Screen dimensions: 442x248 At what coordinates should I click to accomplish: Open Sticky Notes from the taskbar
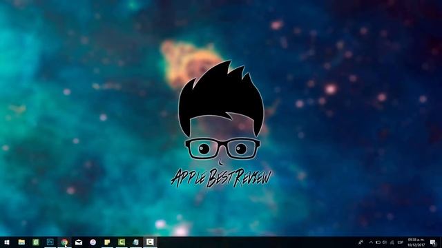coord(107,242)
